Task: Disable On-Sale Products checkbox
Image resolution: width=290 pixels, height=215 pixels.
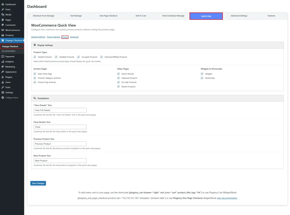Action: click(x=118, y=82)
